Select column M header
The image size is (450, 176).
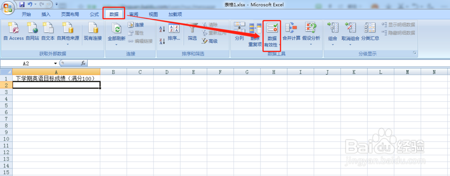click(407, 72)
